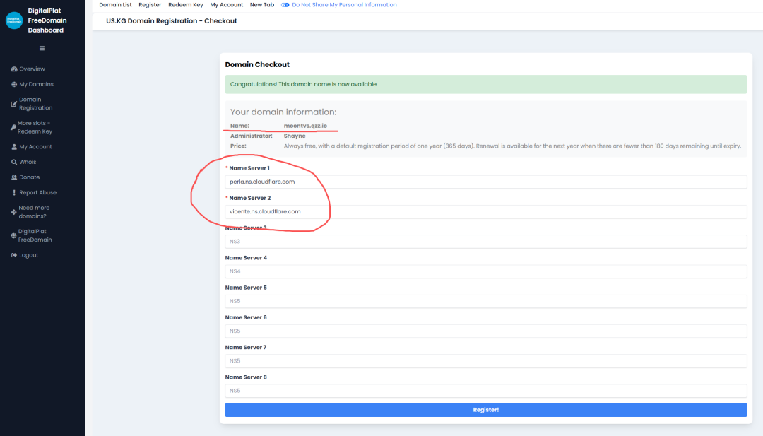
Task: Click the DigitalPlat FreeDomain logo icon
Action: click(14, 20)
